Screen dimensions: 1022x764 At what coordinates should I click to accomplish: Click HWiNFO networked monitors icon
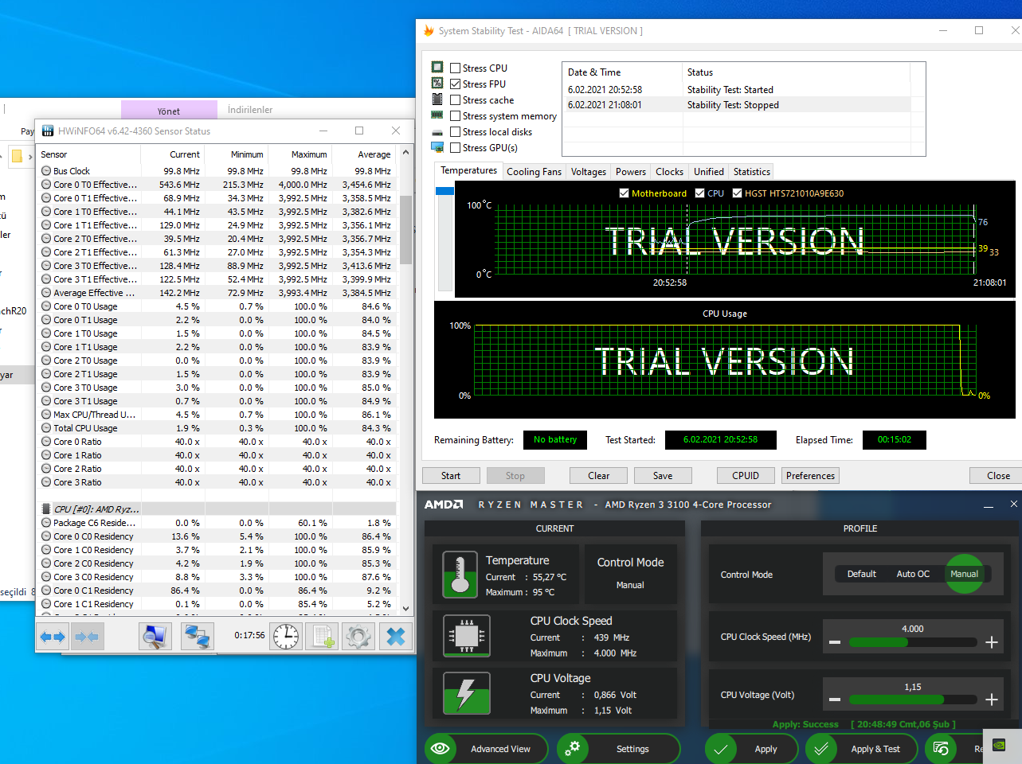(197, 636)
